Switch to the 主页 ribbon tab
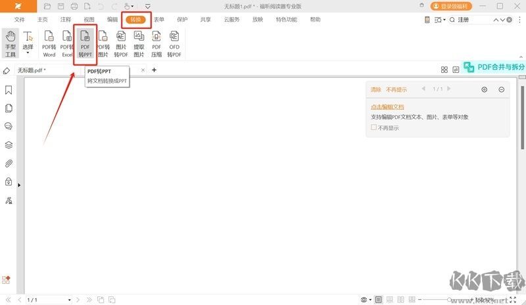526x305 pixels. tap(42, 20)
